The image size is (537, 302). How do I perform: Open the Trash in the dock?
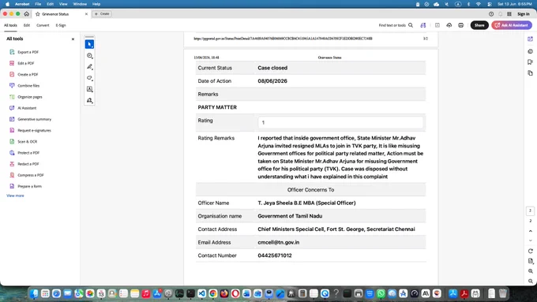(502, 293)
